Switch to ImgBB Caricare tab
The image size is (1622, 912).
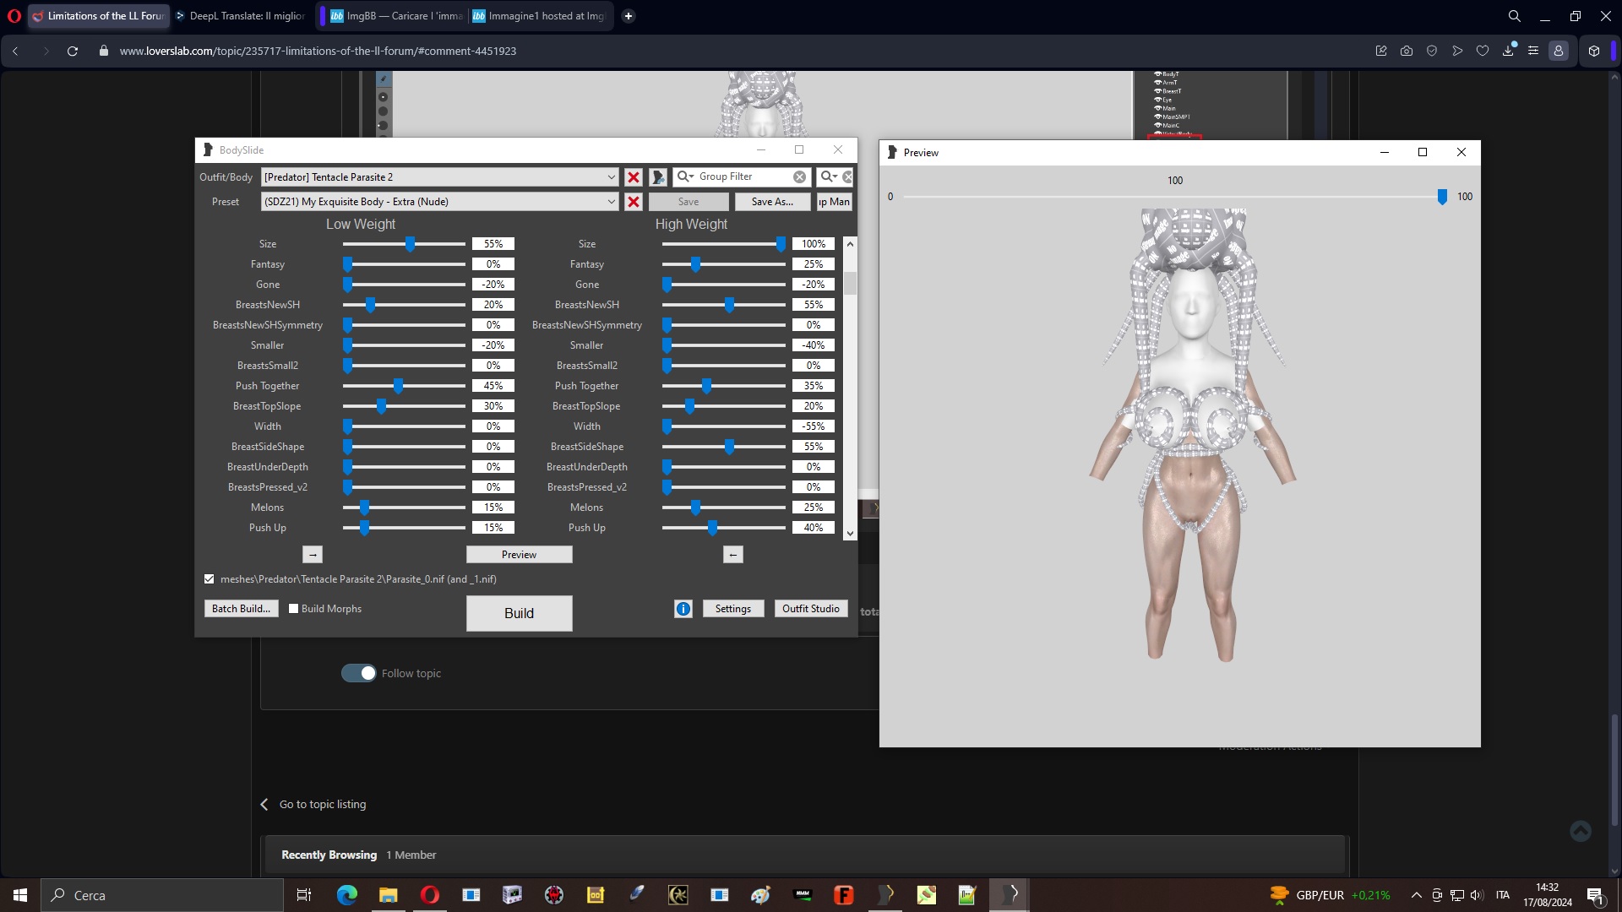click(395, 16)
